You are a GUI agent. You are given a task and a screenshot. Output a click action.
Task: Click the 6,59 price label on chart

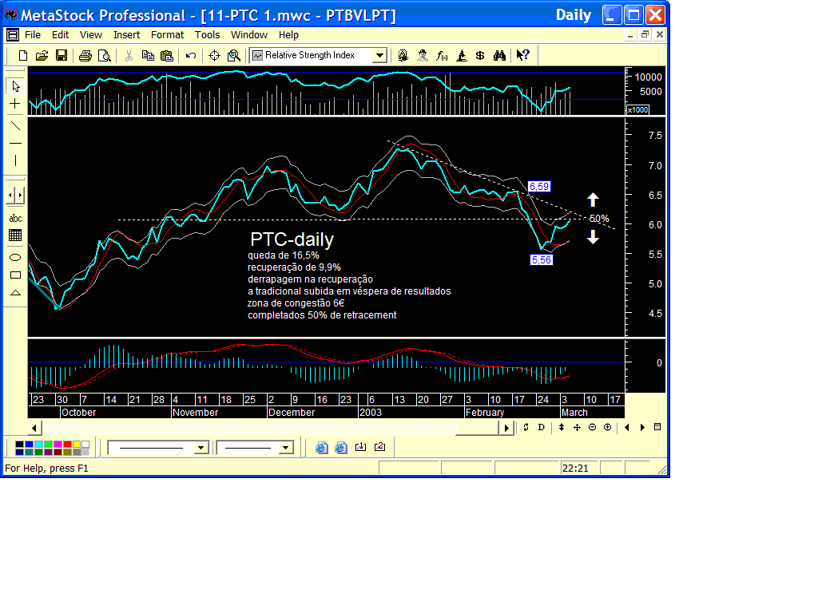(x=539, y=187)
